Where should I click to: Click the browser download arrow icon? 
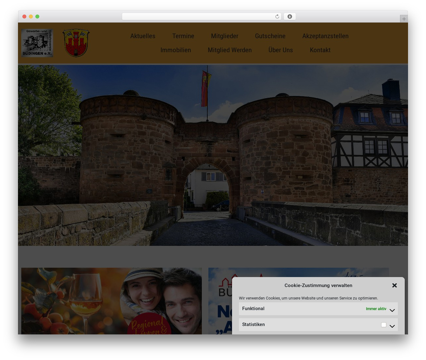coord(290,17)
